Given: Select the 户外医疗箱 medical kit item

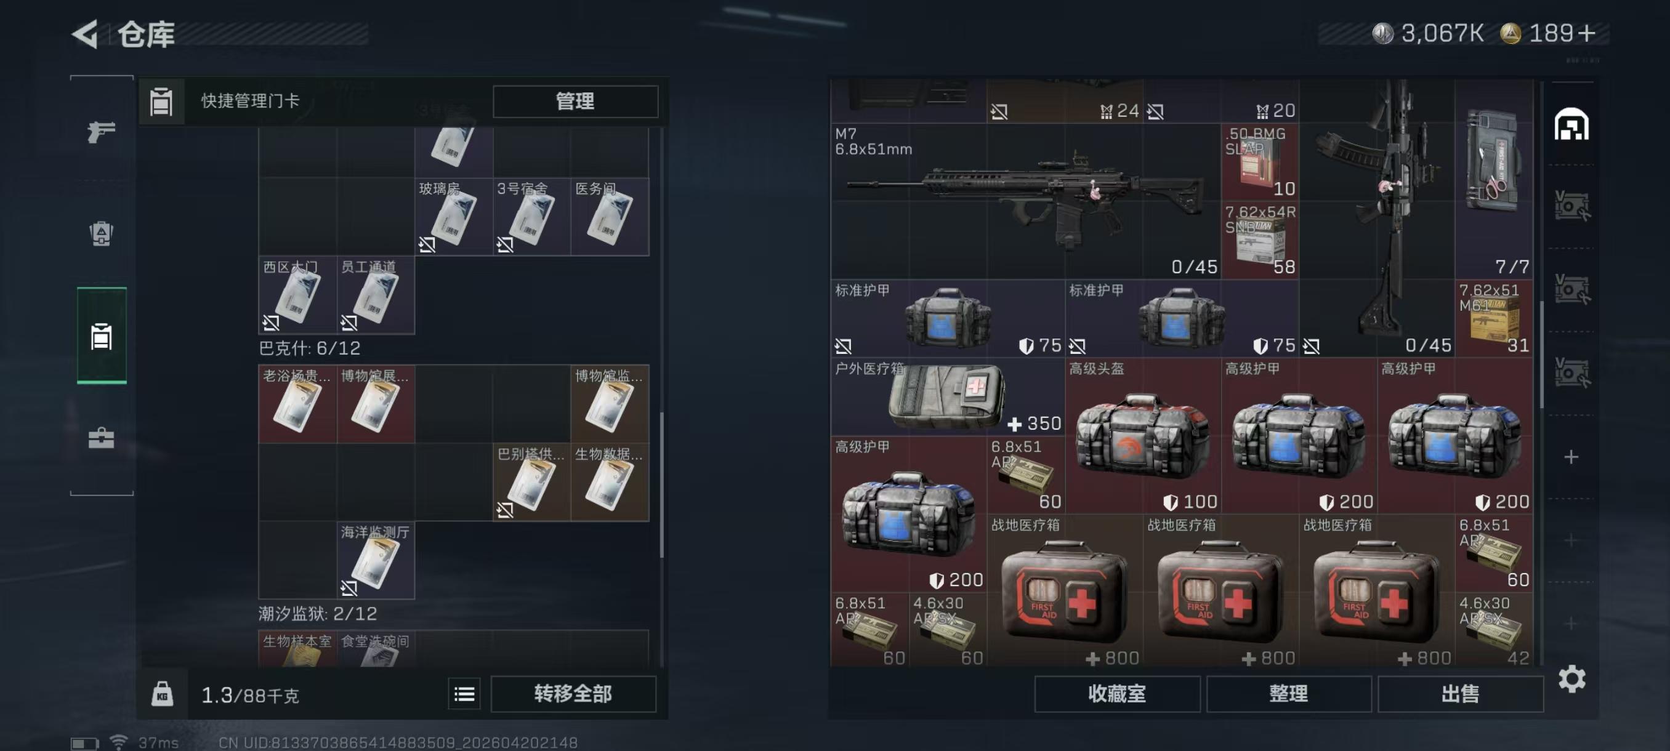Looking at the screenshot, I should [x=948, y=396].
